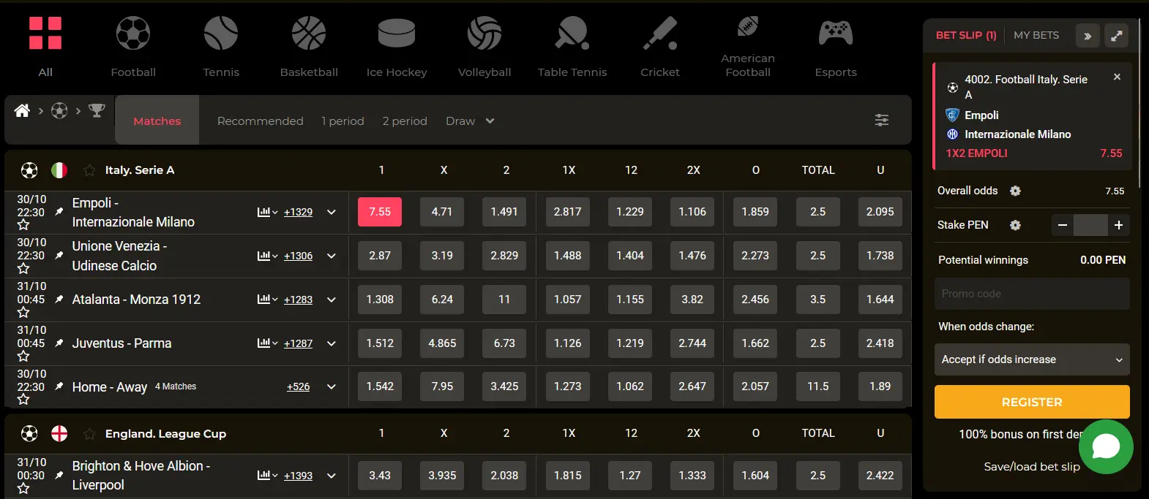Select draw odds 4.71 for Empoli match
Viewport: 1149px width, 499px height.
(442, 212)
